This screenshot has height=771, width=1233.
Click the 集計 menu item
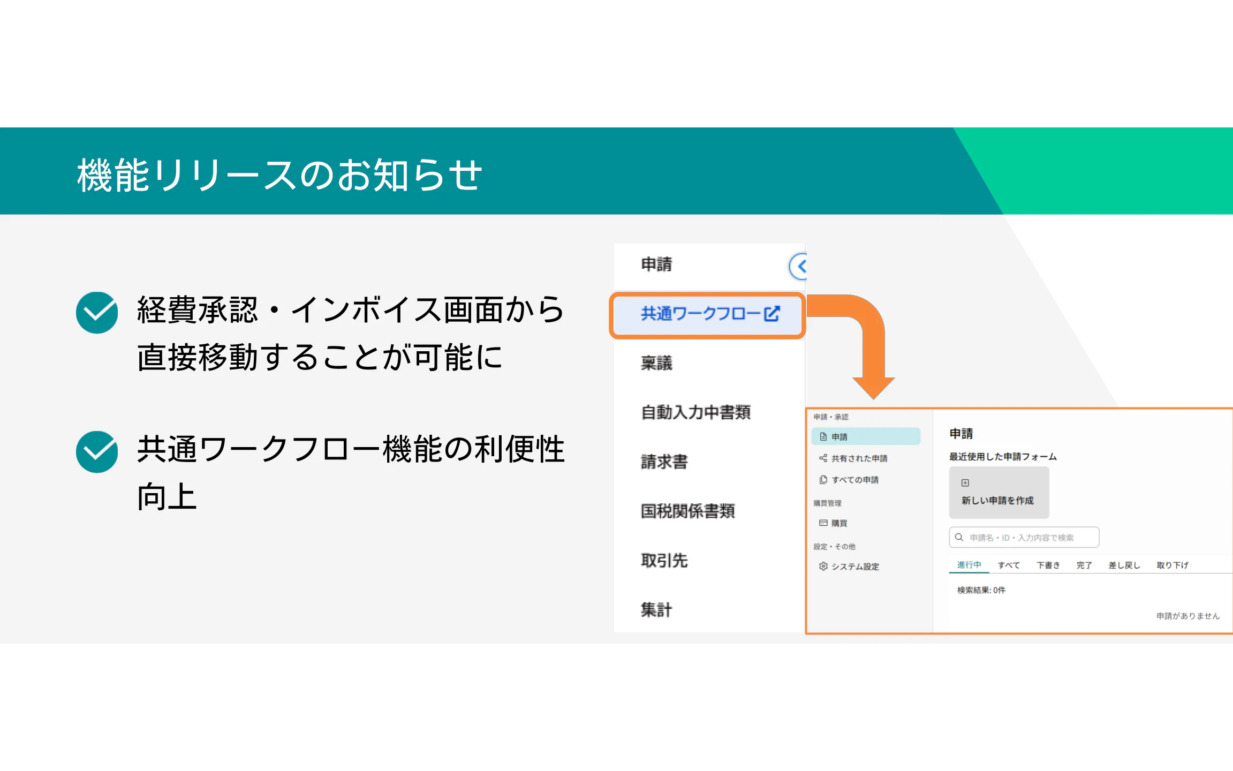[x=656, y=610]
